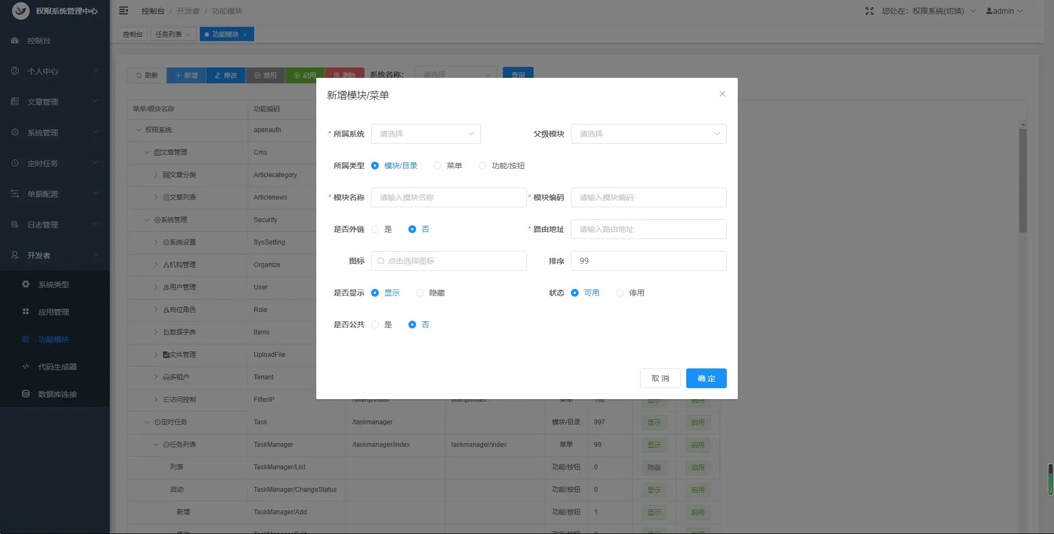The height and width of the screenshot is (534, 1054).
Task: Open the 所属系统 dropdown
Action: tap(425, 134)
